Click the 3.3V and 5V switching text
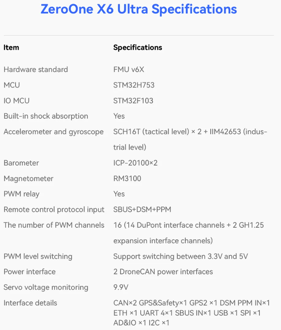Viewport: 281px width, 330px height. coord(180,256)
